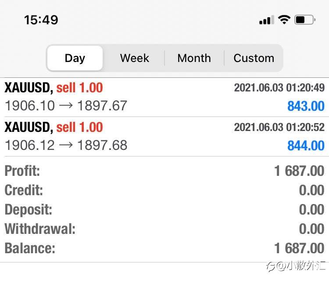Tap the 15:49 clock in status bar
Viewport: 329px width, 284px height.
click(41, 20)
